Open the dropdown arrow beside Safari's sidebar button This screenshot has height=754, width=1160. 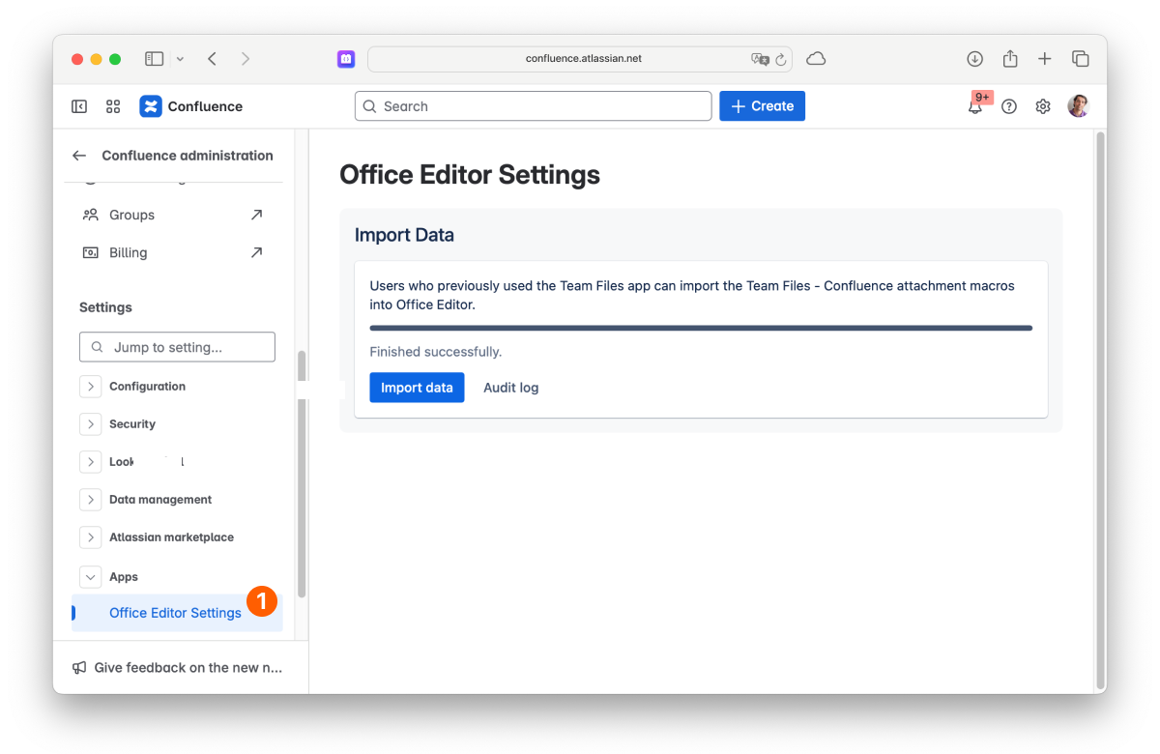[180, 59]
